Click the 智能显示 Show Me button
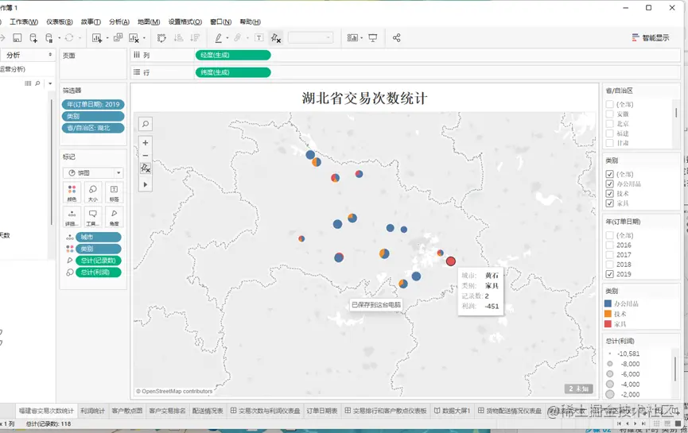688x433 pixels. pyautogui.click(x=651, y=37)
